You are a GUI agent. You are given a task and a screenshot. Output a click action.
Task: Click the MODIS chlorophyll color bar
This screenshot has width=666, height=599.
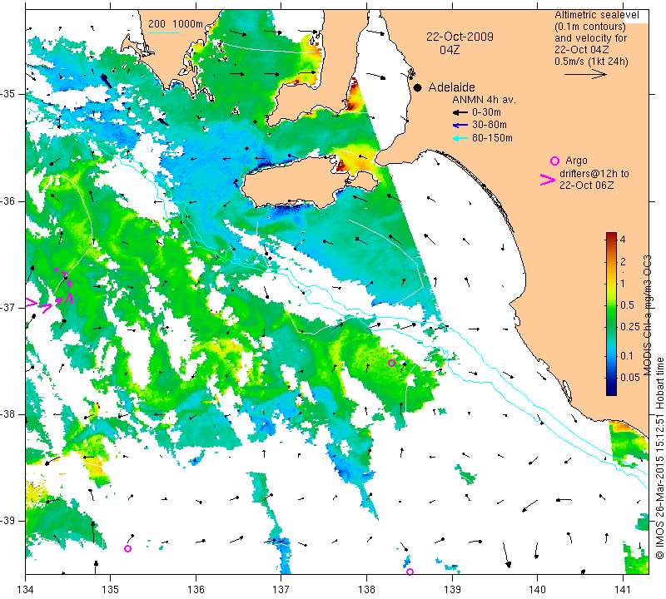coord(611,314)
